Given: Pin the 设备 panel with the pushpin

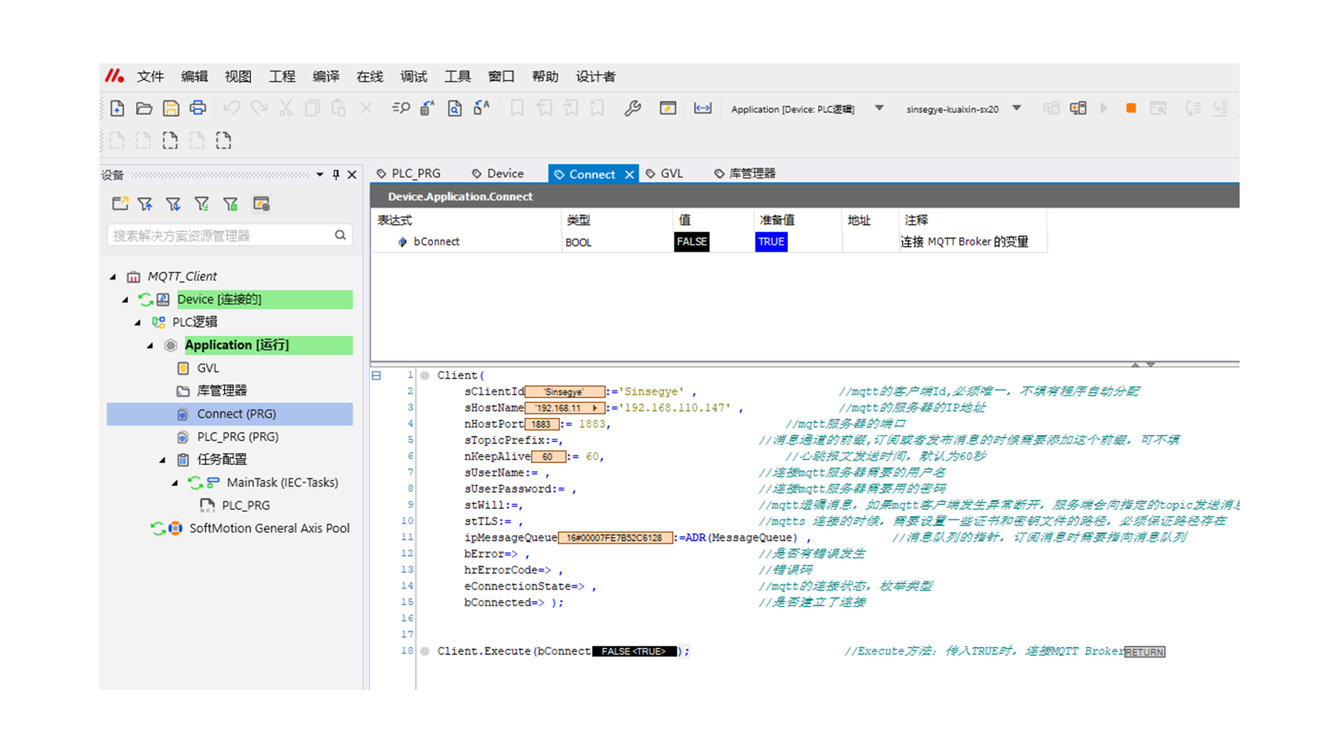Looking at the screenshot, I should [x=336, y=174].
